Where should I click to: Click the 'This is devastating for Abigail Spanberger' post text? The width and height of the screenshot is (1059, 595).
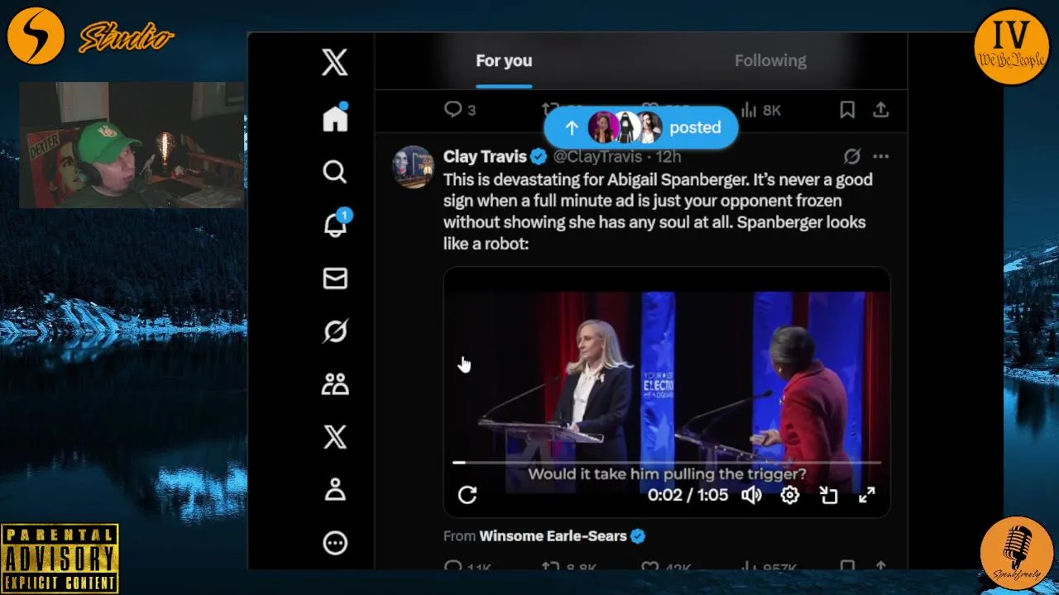coord(658,212)
